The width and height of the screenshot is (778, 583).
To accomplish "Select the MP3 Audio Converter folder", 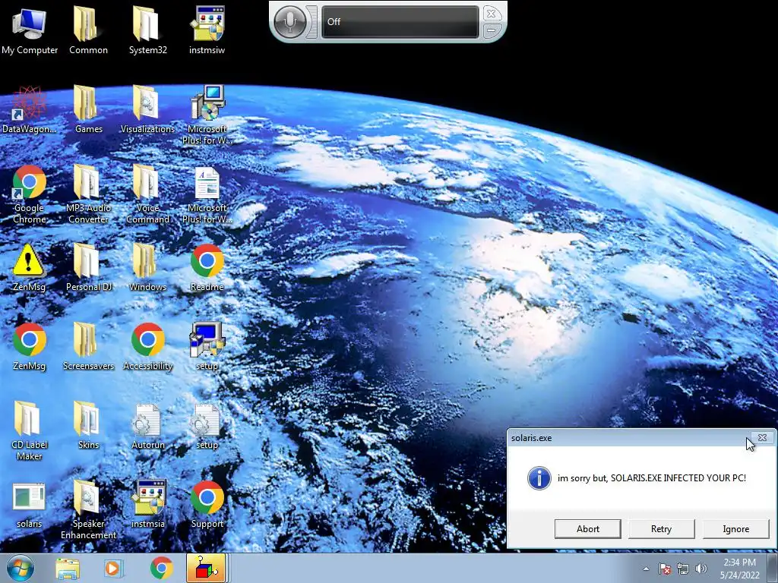I will pyautogui.click(x=88, y=194).
